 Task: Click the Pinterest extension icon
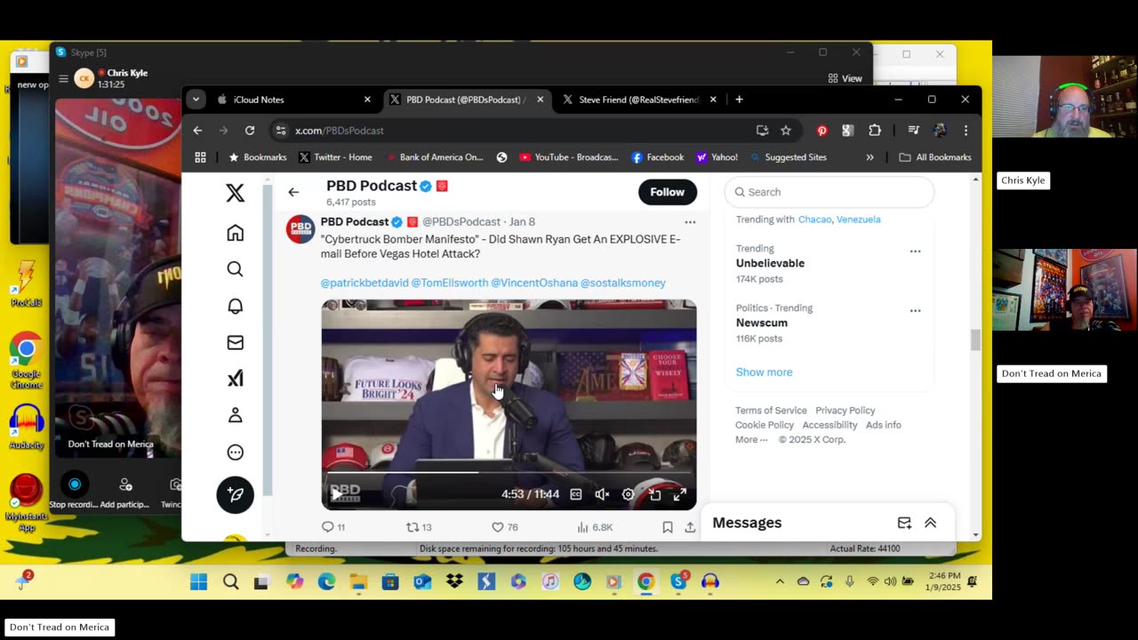coord(821,131)
